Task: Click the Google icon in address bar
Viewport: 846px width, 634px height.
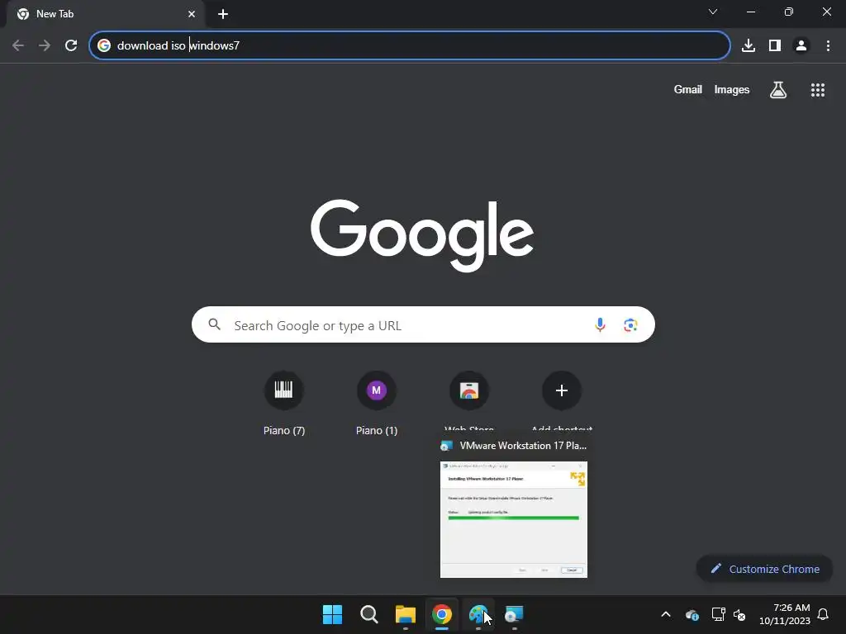Action: point(103,45)
